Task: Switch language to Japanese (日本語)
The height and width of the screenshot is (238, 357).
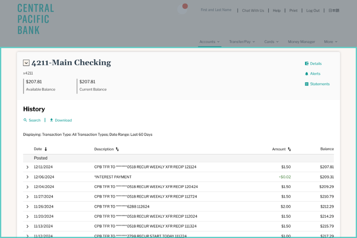Action: pos(334,11)
